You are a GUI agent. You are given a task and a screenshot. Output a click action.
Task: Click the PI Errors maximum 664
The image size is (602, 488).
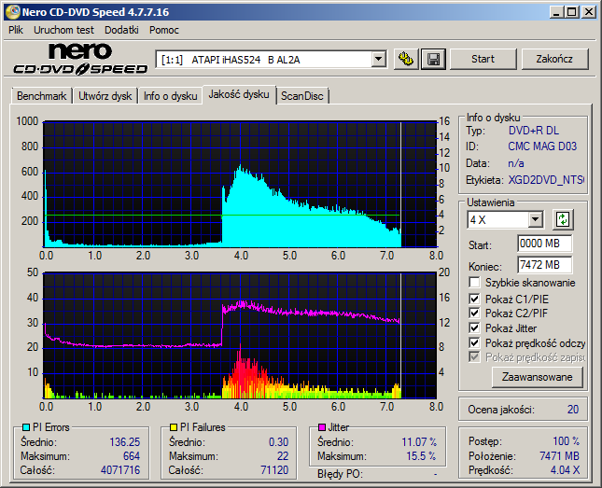pos(132,456)
